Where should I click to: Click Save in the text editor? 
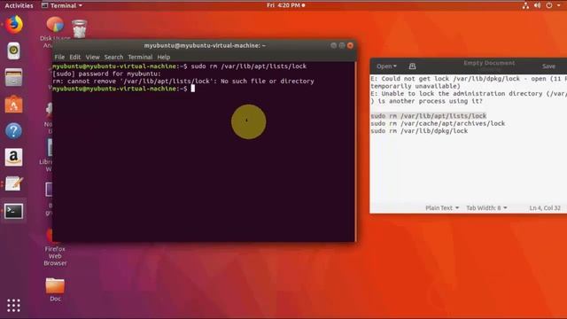point(548,66)
